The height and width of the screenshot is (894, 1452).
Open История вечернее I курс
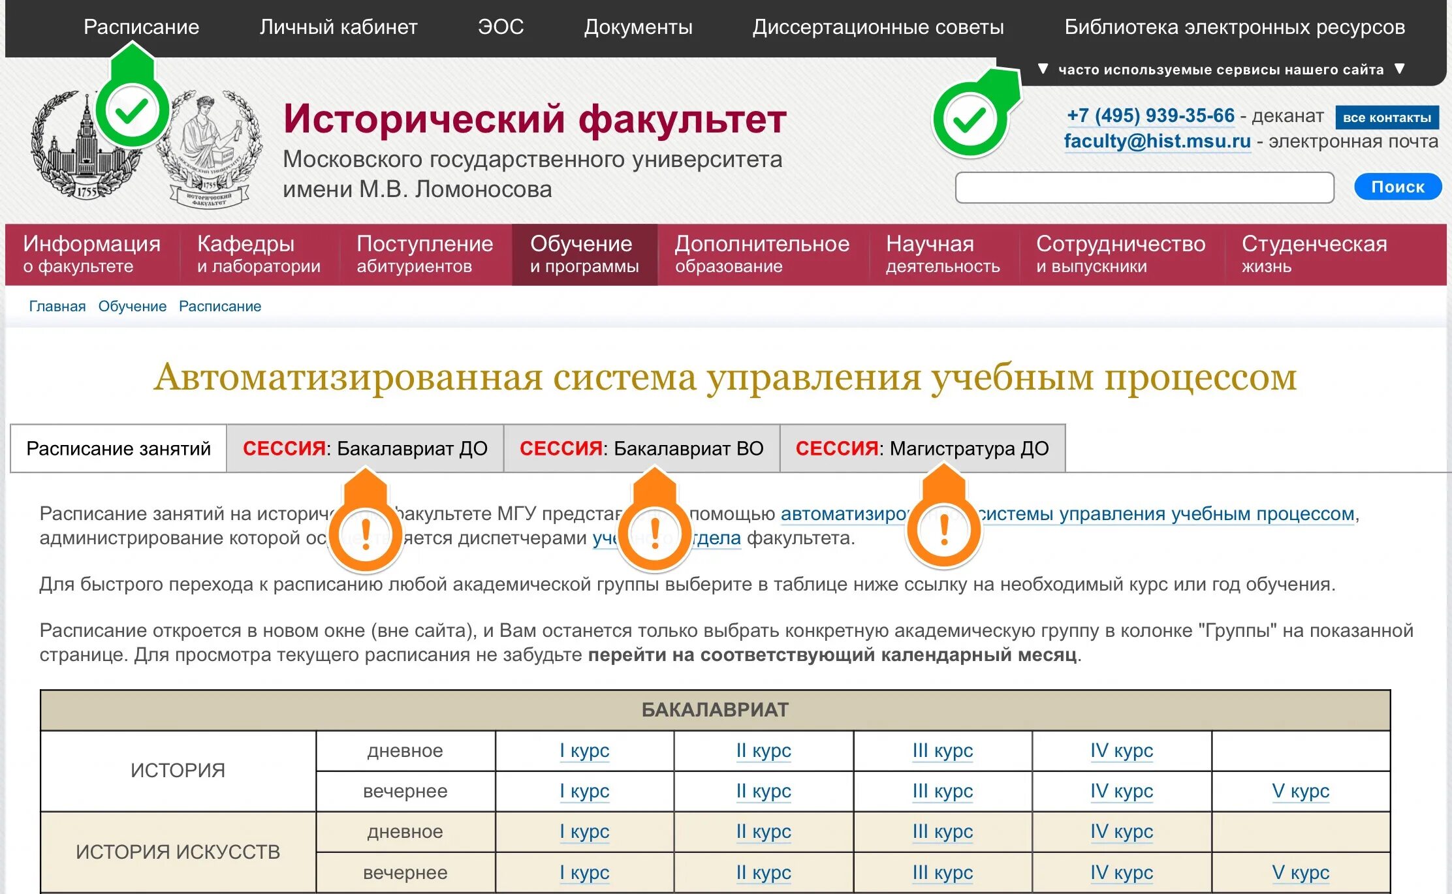pyautogui.click(x=584, y=792)
